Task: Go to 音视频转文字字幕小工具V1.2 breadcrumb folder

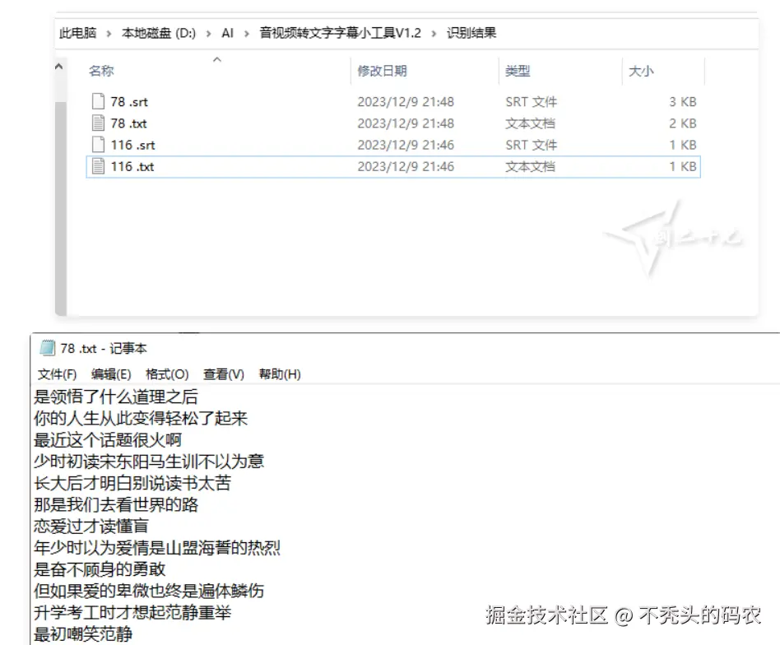Action: (x=341, y=33)
